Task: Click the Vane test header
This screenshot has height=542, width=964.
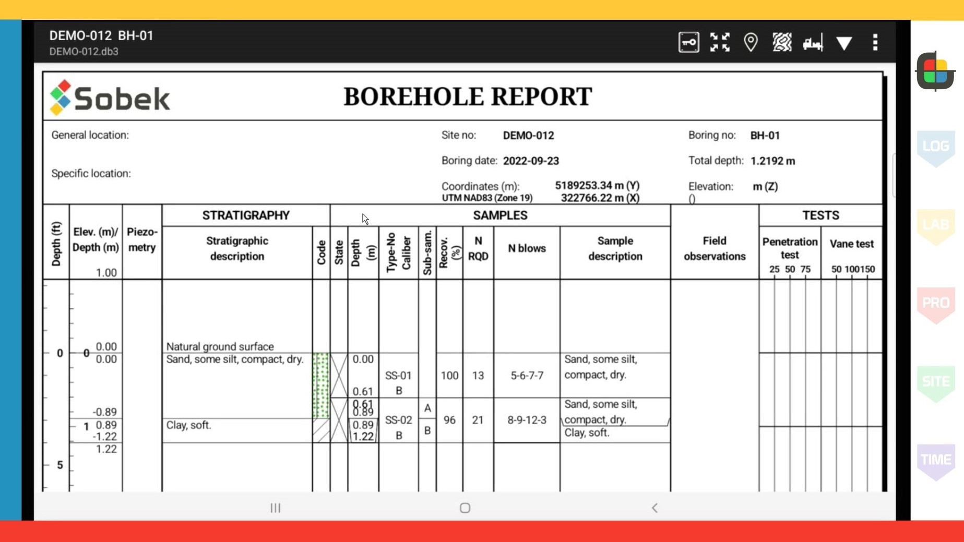Action: pos(852,244)
